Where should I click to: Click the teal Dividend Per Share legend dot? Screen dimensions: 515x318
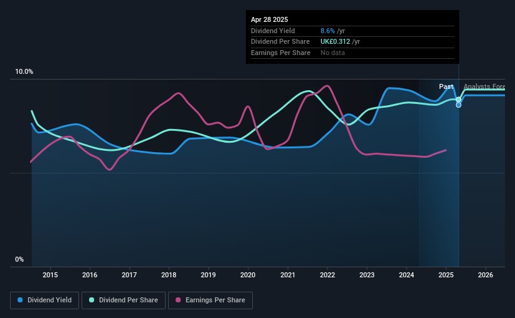pyautogui.click(x=92, y=300)
